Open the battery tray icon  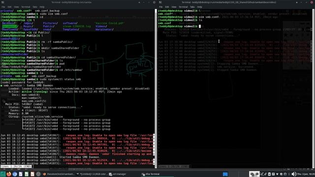pyautogui.click(x=269, y=174)
